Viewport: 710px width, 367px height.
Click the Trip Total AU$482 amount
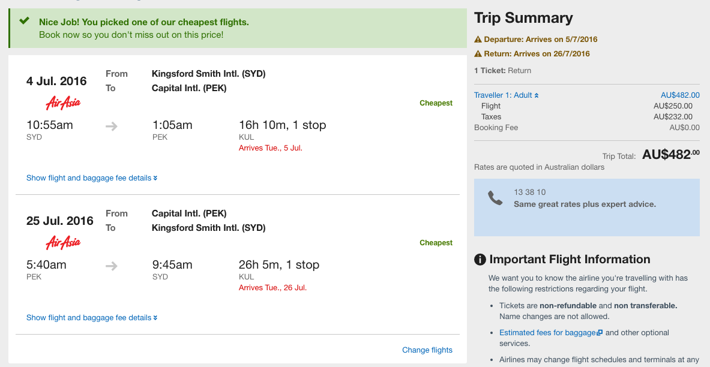tap(670, 154)
